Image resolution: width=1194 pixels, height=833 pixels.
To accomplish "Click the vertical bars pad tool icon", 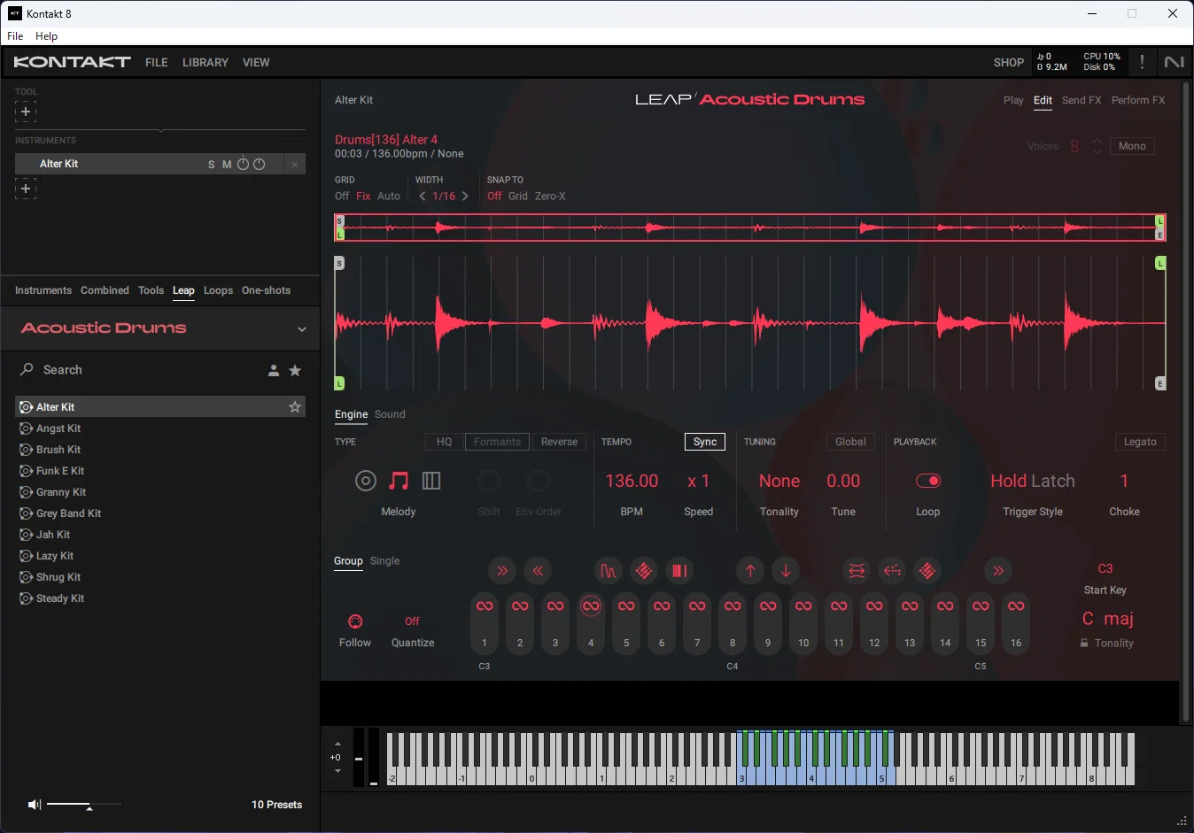I will pyautogui.click(x=679, y=571).
